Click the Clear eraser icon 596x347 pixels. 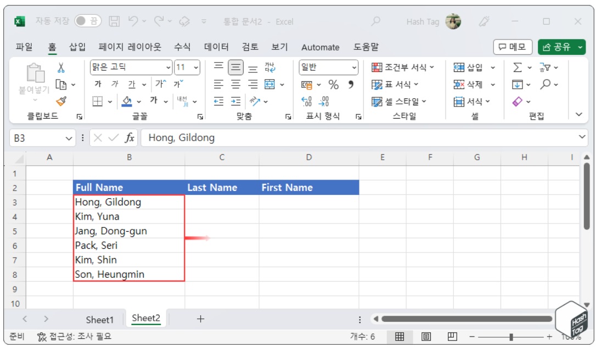coord(518,102)
